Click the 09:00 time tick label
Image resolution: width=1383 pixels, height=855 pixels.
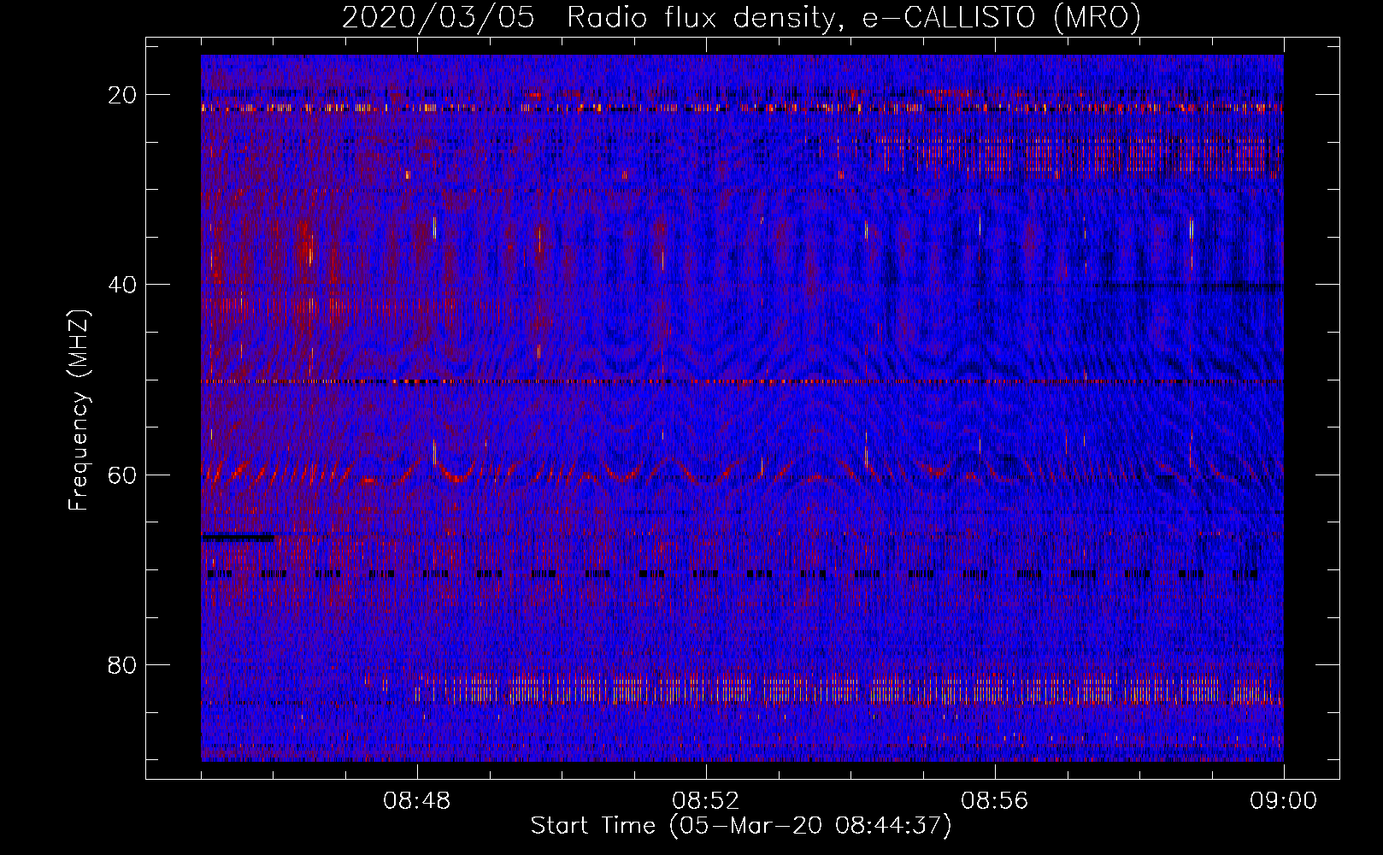(1284, 801)
